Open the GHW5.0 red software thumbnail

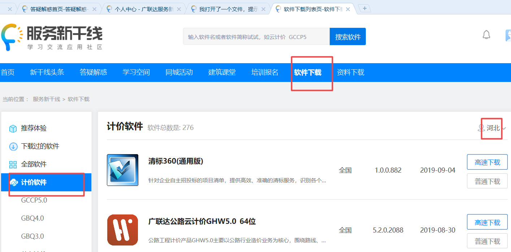click(x=122, y=230)
